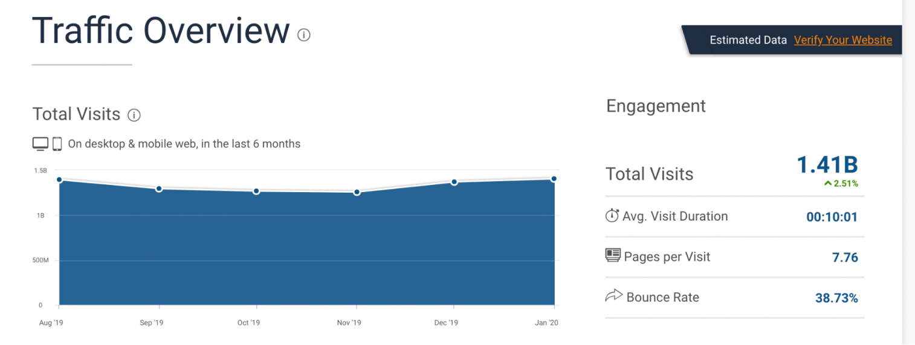915x345 pixels.
Task: Click the 38.73% bounce rate value
Action: click(x=837, y=297)
